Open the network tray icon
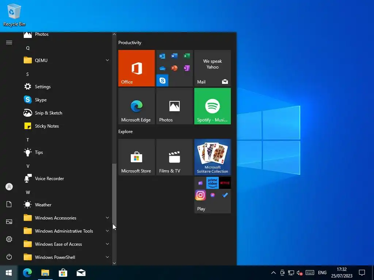Screen dimensions: 374x280 click(x=291, y=273)
